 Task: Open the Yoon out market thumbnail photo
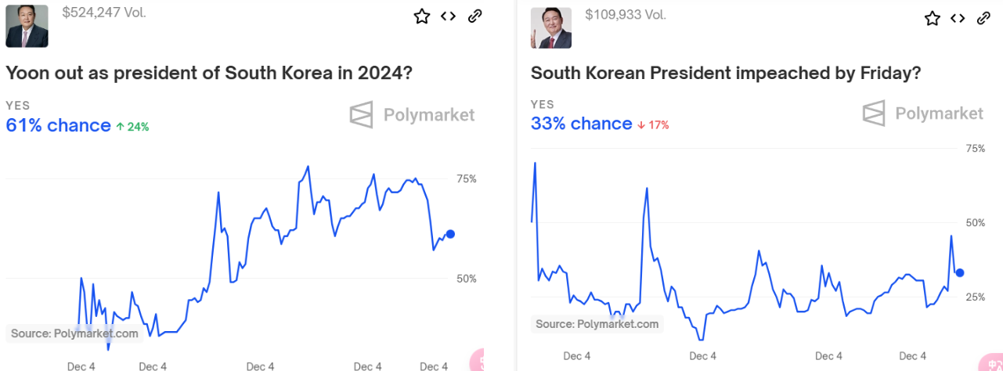(27, 26)
